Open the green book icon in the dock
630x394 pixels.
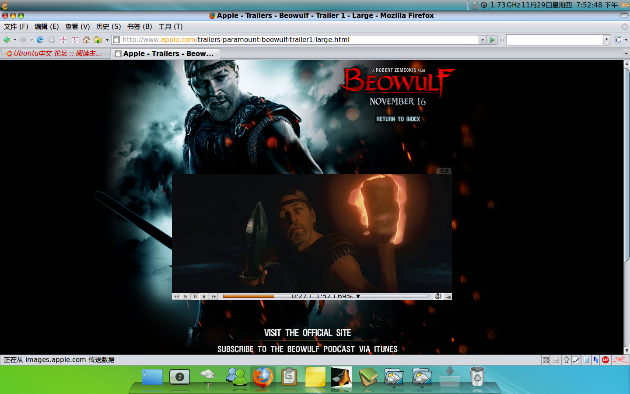[368, 377]
